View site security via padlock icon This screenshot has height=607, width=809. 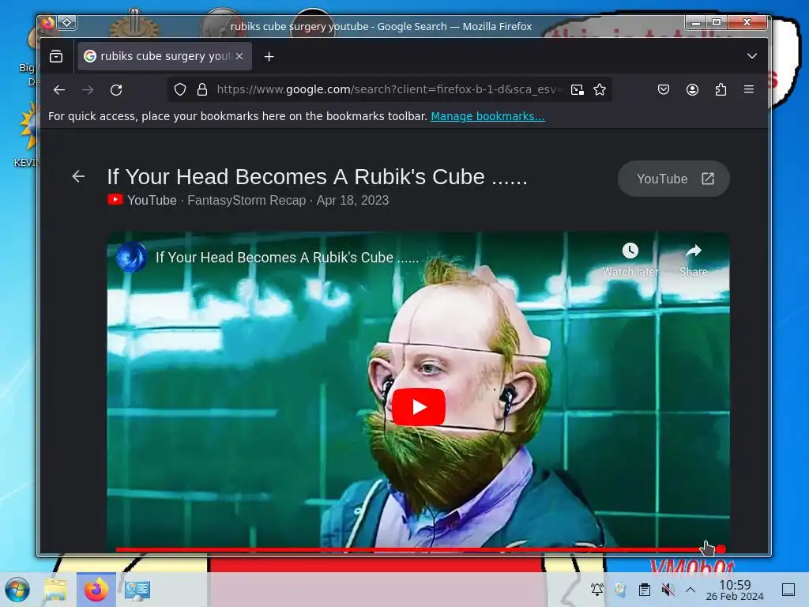pyautogui.click(x=202, y=90)
